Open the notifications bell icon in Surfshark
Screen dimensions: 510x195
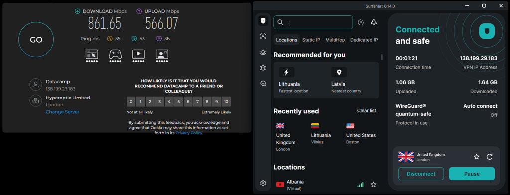click(374, 22)
